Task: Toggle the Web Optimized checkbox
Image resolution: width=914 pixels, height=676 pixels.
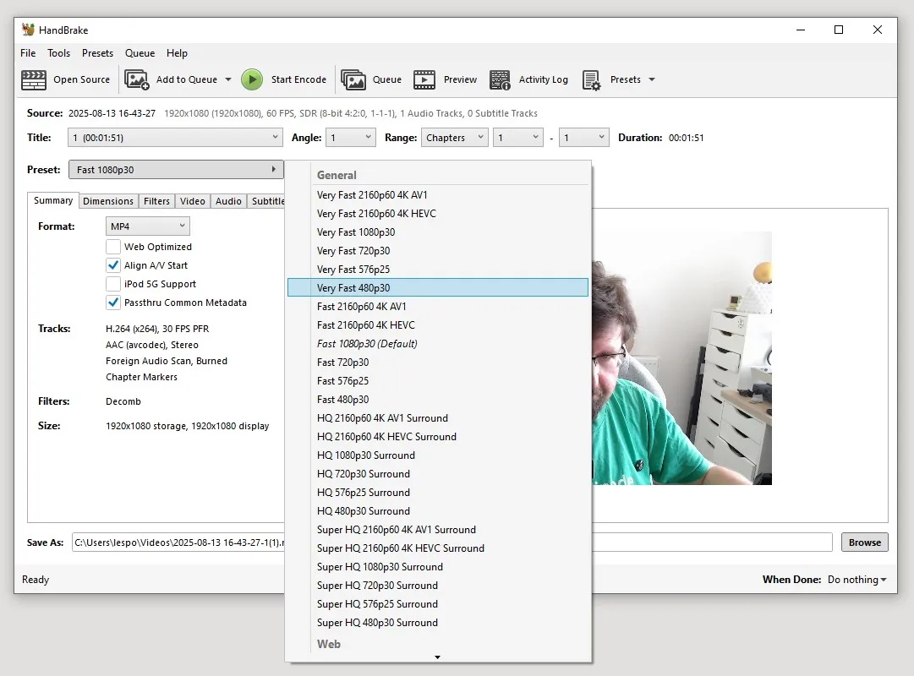Action: pos(113,247)
